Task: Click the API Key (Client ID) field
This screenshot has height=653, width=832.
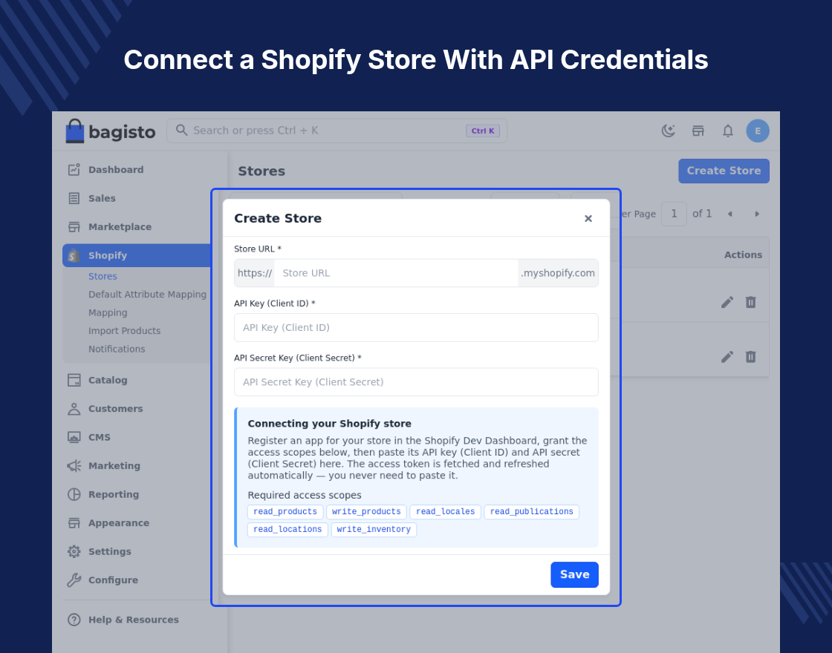Action: pos(416,327)
